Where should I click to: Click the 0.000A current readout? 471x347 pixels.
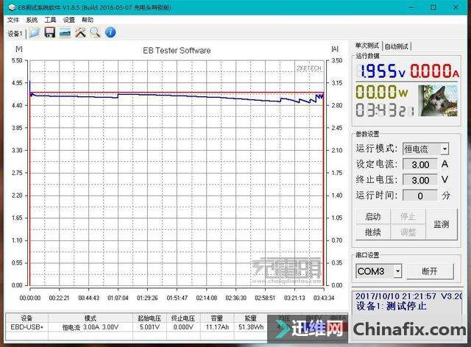434,71
